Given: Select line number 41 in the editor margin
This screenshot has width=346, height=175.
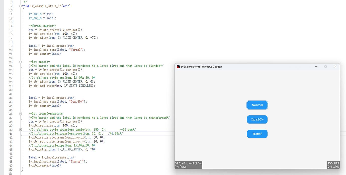Looking at the screenshot, I should tap(11, 133).
